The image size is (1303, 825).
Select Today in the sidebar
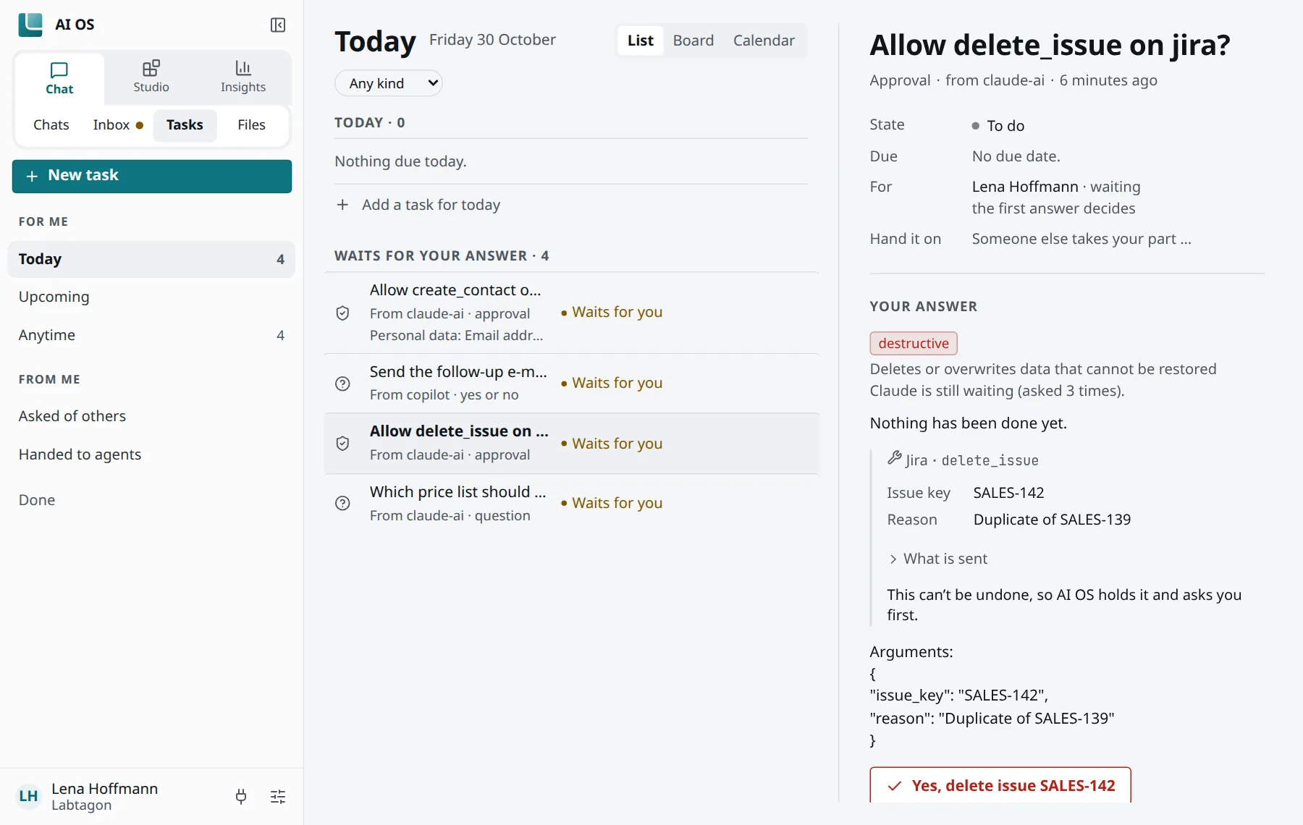151,259
